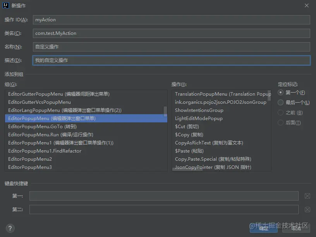Cancel the dialog with 取消 button
This screenshot has width=316, height=237.
[296, 228]
